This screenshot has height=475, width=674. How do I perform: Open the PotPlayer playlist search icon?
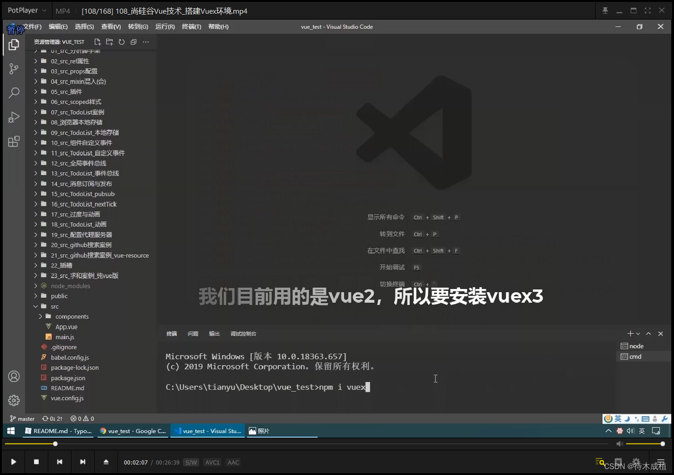tap(600, 462)
